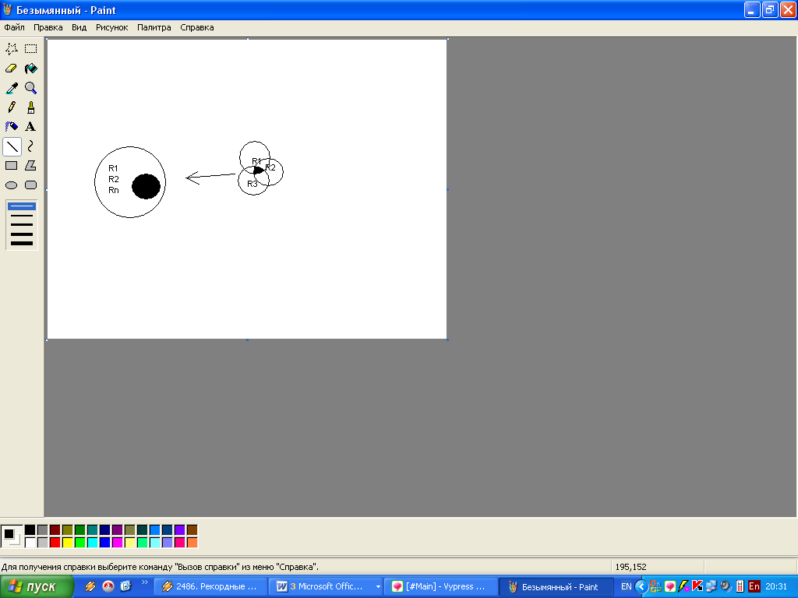The width and height of the screenshot is (798, 598).
Task: Pick the Airbrush spray tool
Action: [x=12, y=127]
